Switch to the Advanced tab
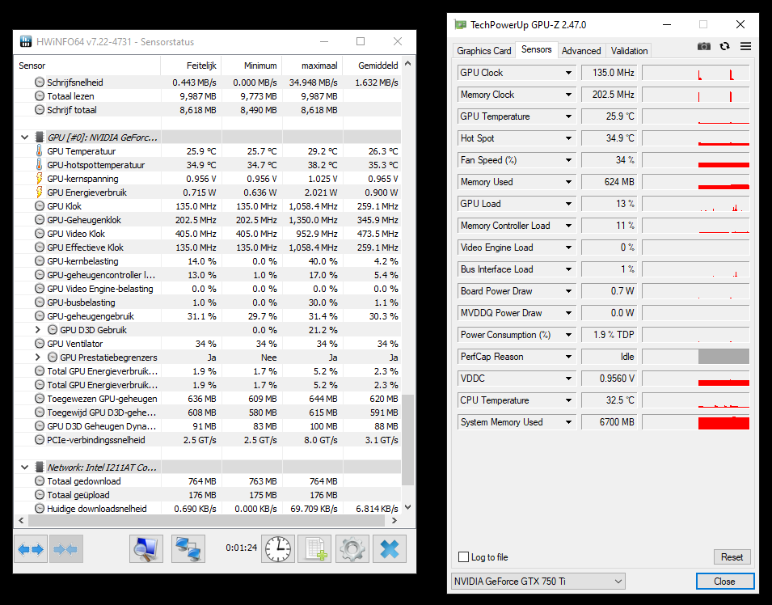 (581, 51)
